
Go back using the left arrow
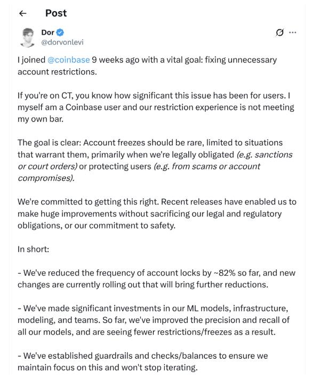point(22,13)
